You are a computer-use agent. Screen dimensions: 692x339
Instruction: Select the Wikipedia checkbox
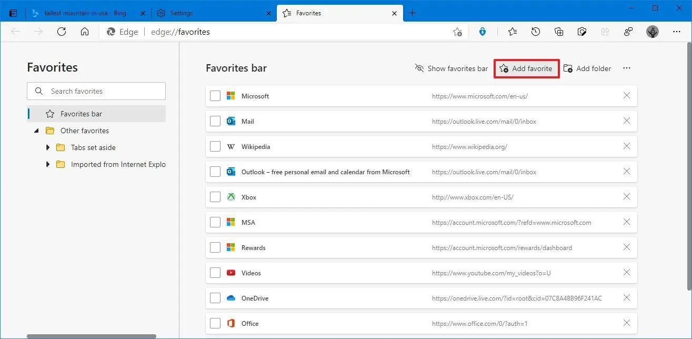(215, 146)
